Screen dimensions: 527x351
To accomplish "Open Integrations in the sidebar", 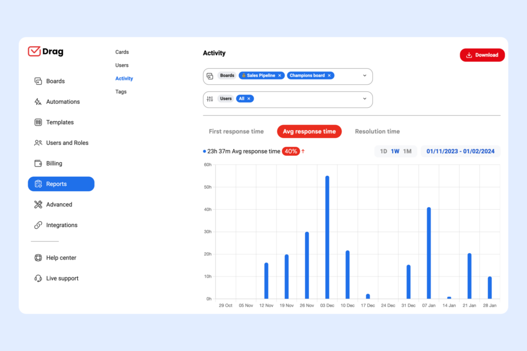I will 62,225.
